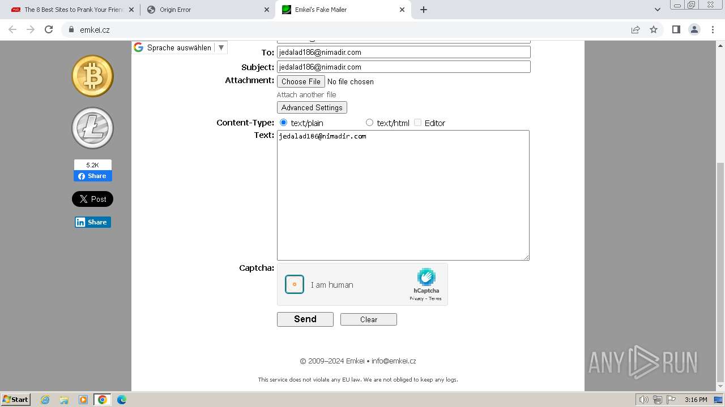725x407 pixels.
Task: Open the Action Center flag icon
Action: coord(670,400)
